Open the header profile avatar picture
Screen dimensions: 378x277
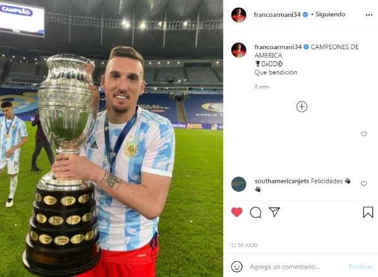click(x=239, y=15)
